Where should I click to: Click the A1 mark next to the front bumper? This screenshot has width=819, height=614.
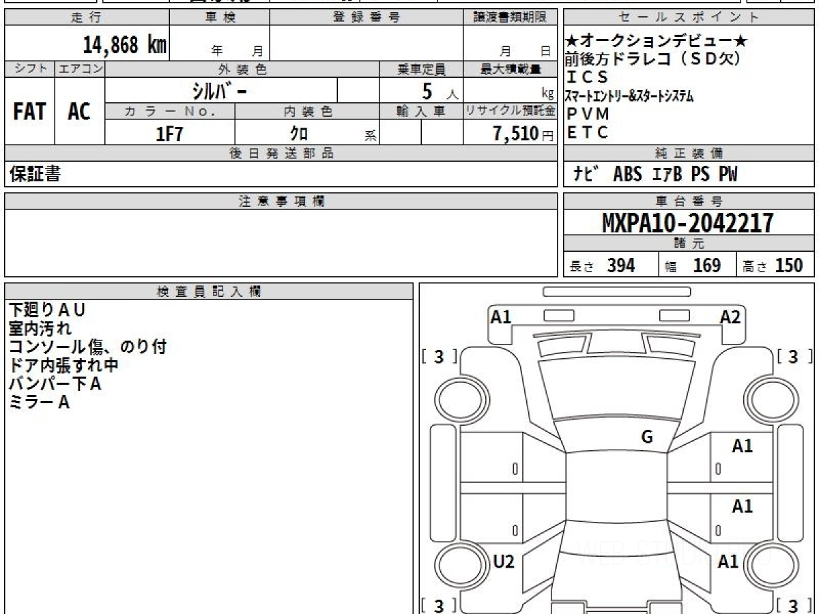pos(501,317)
